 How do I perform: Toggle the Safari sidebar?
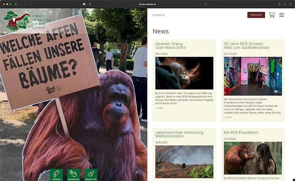pos(17,4)
